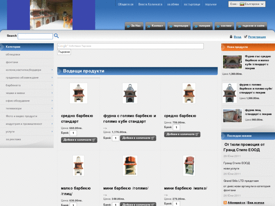This screenshot has height=206, width=275.
Task: Click the checkmark icon beside Регистрация
Action: [245, 36]
